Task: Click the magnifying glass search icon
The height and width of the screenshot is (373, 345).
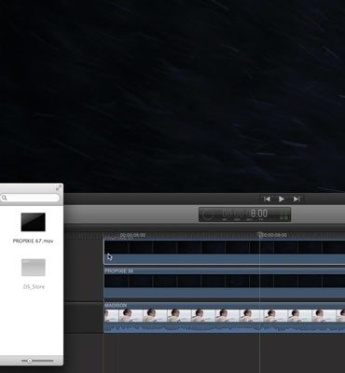Action: pyautogui.click(x=4, y=198)
